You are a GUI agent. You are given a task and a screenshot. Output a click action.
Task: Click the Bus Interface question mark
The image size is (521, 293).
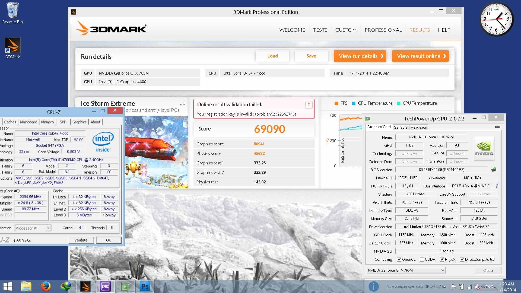click(497, 186)
